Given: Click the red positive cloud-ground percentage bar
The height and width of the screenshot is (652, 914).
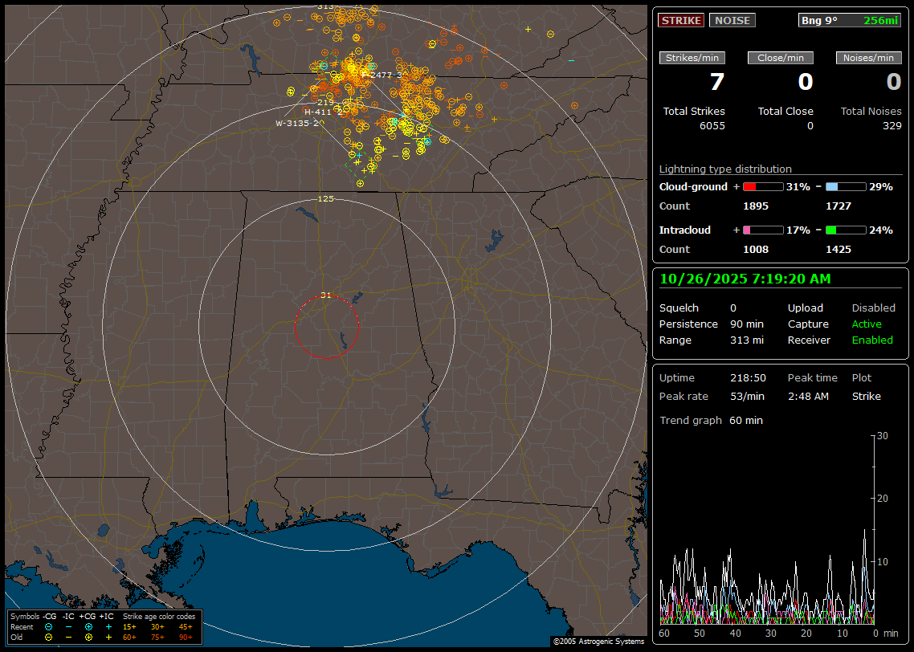Looking at the screenshot, I should (762, 186).
